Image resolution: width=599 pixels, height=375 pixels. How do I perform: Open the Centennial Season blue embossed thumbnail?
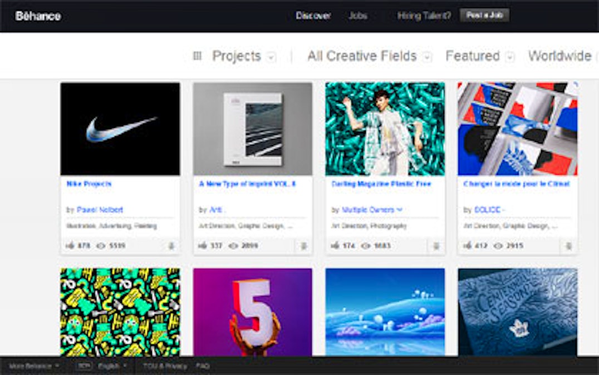tap(518, 312)
